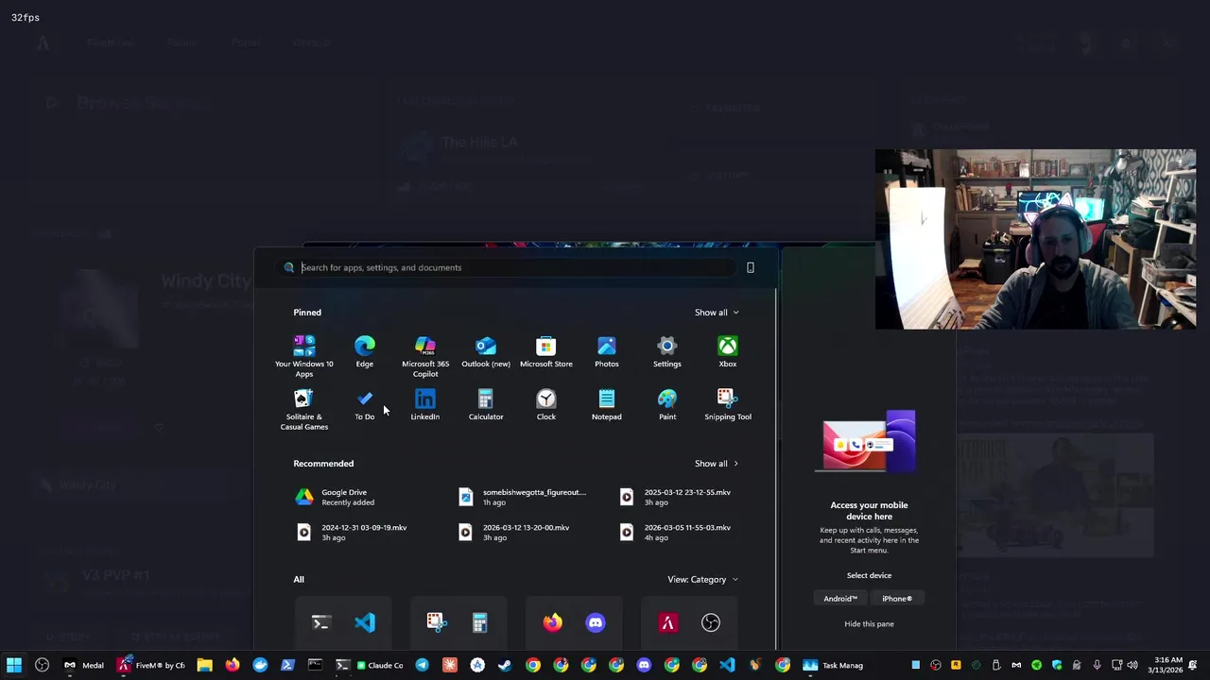Open Terminal icon in All section
This screenshot has width=1210, height=680.
coord(320,622)
